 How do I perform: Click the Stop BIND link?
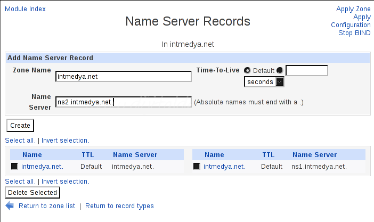point(354,33)
